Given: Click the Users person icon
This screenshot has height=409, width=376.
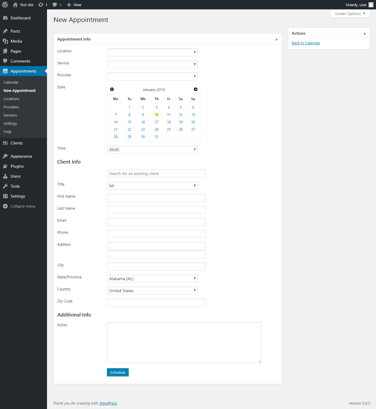Looking at the screenshot, I should 5,176.
